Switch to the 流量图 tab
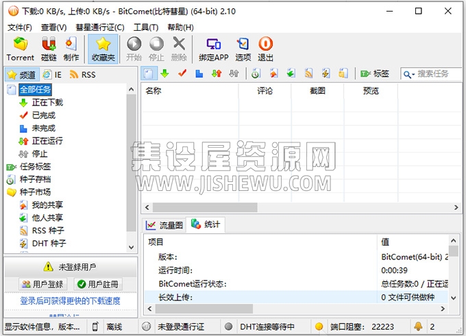The image size is (466, 336). coord(164,225)
